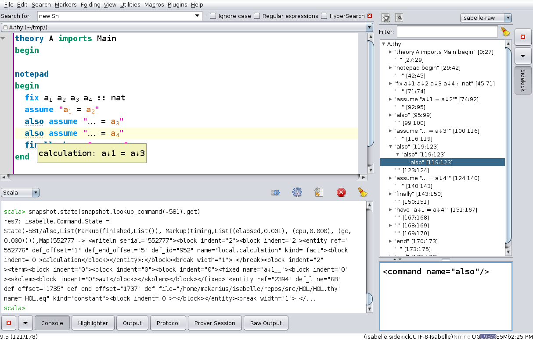
Task: Select the "end" [170:173] tree row
Action: click(417, 241)
